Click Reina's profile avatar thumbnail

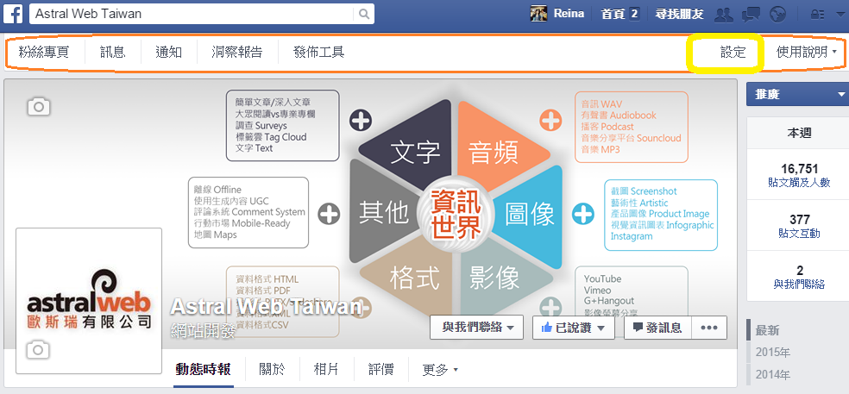538,14
